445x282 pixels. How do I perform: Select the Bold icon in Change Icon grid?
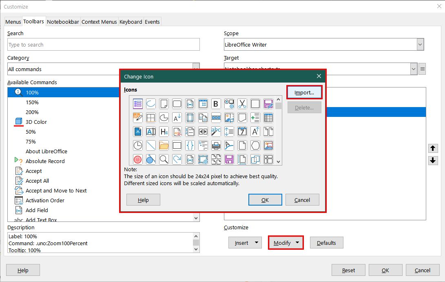(x=216, y=103)
